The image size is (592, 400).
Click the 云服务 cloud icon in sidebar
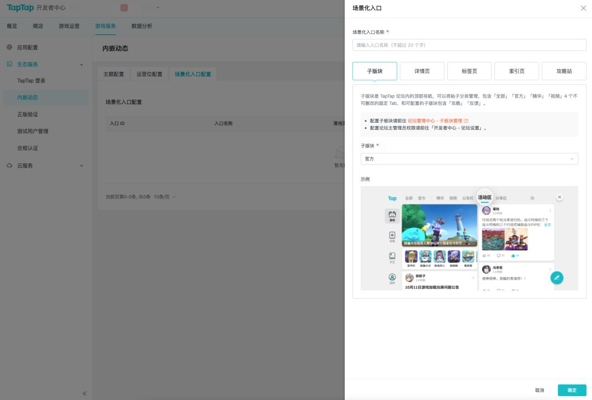point(9,165)
